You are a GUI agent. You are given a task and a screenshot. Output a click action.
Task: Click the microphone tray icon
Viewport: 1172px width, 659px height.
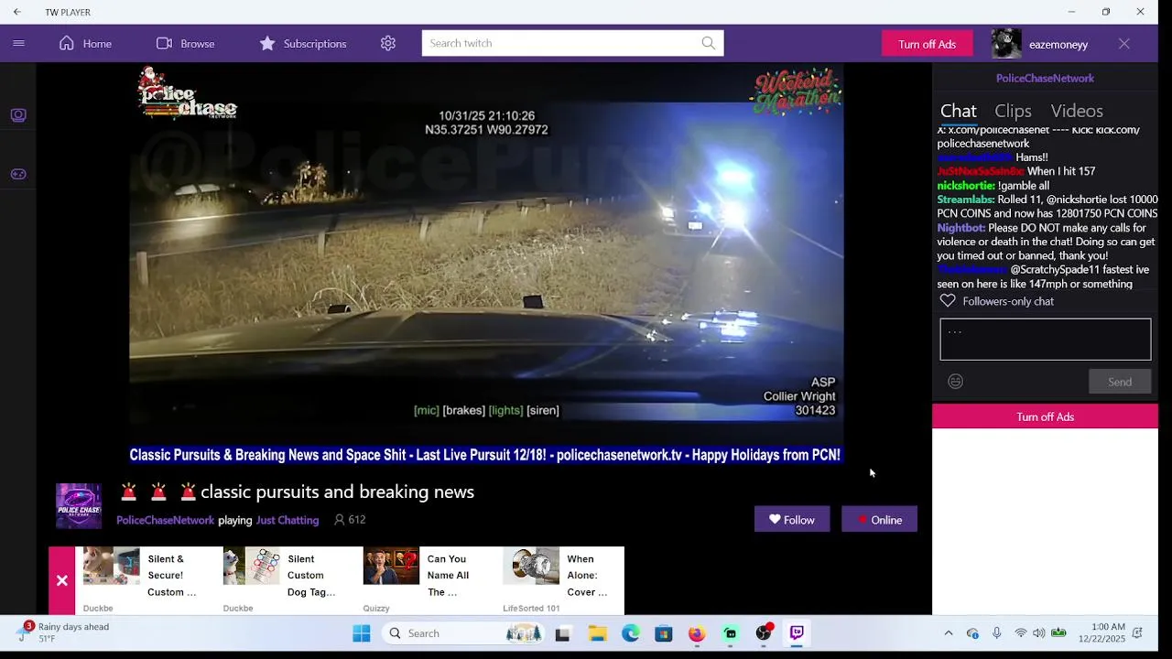click(996, 633)
